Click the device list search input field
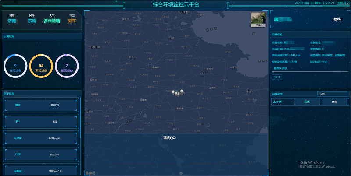The image size is (351, 176). [x=332, y=94]
